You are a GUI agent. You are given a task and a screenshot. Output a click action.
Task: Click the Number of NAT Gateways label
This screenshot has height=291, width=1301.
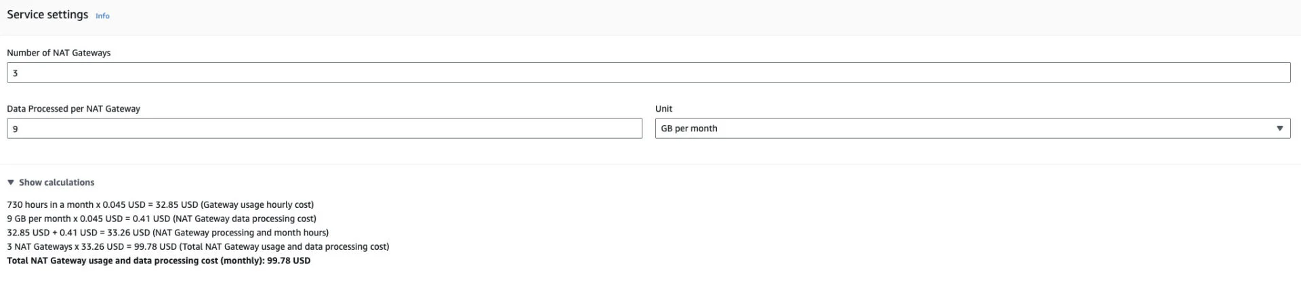pos(58,53)
